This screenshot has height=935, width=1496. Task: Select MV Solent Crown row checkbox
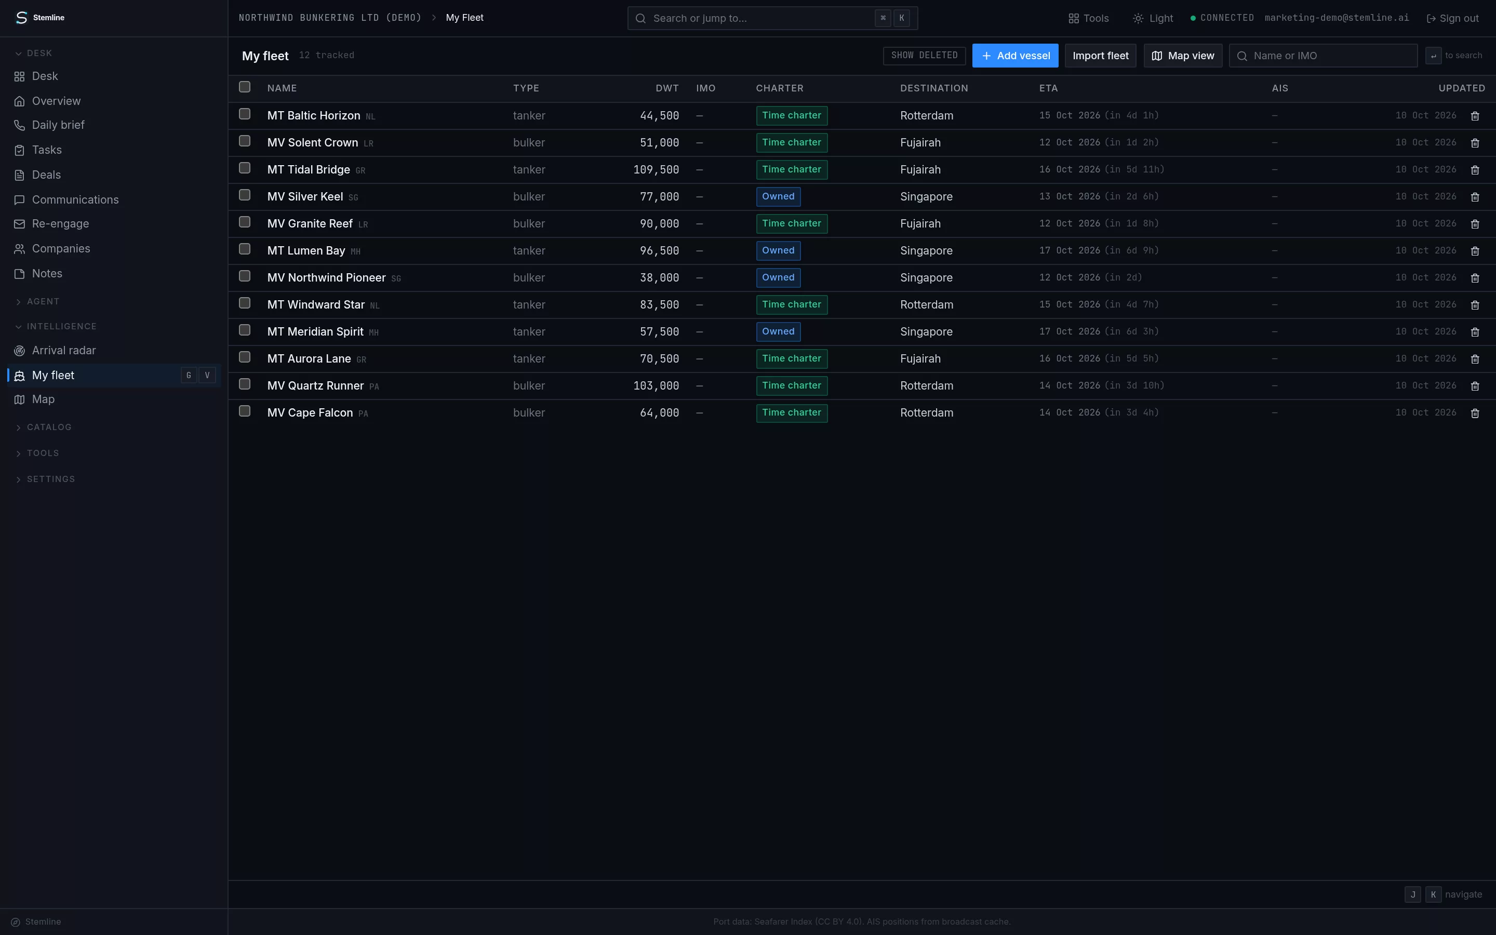pyautogui.click(x=245, y=141)
